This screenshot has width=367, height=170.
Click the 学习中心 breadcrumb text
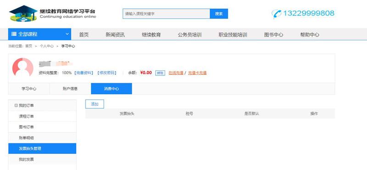[68, 46]
